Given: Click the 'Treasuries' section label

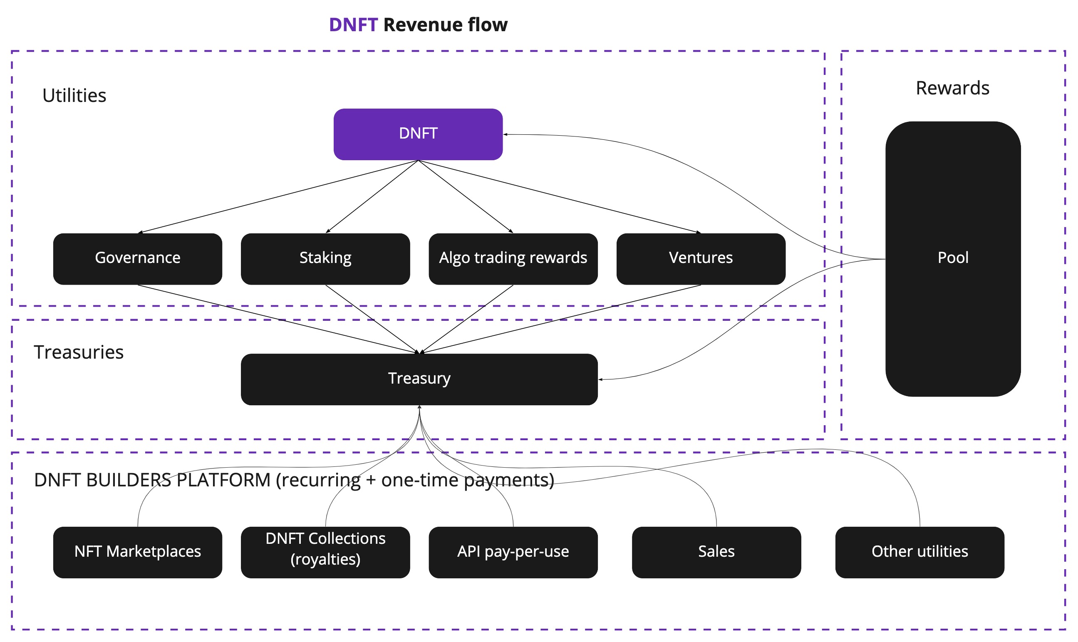Looking at the screenshot, I should pyautogui.click(x=79, y=352).
